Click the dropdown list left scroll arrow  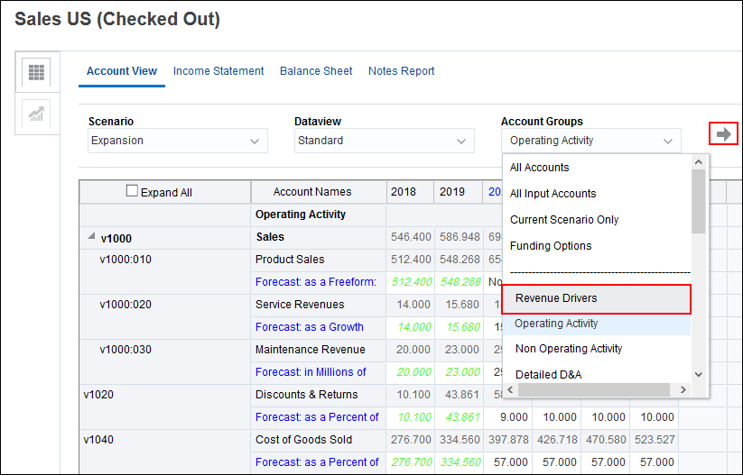(x=510, y=389)
